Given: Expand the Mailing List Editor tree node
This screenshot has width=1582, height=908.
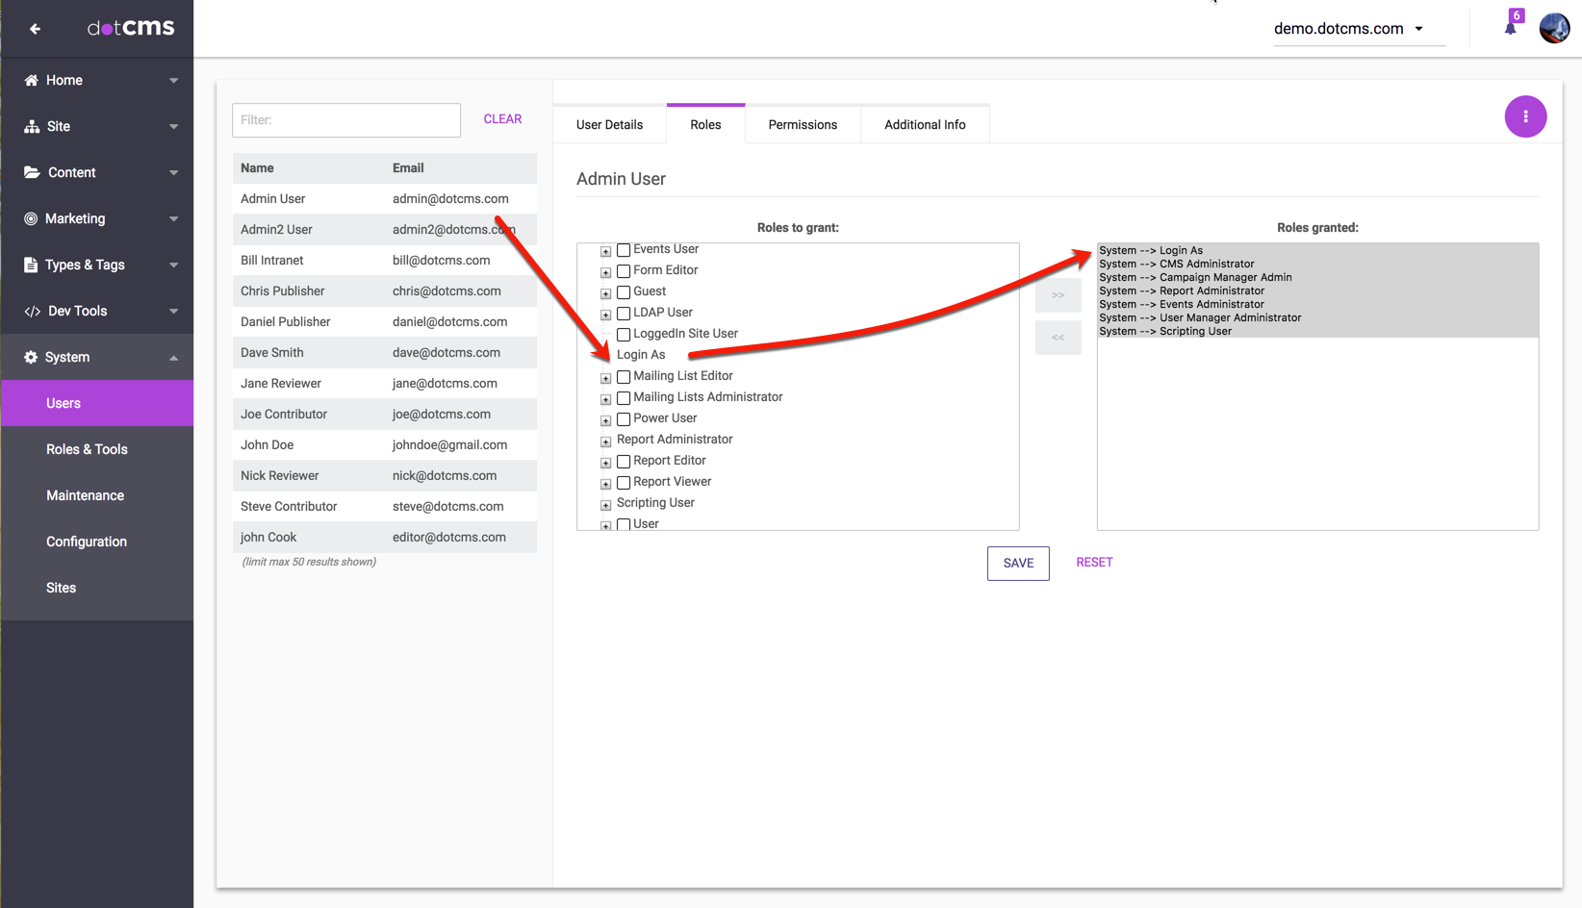Looking at the screenshot, I should [x=605, y=377].
